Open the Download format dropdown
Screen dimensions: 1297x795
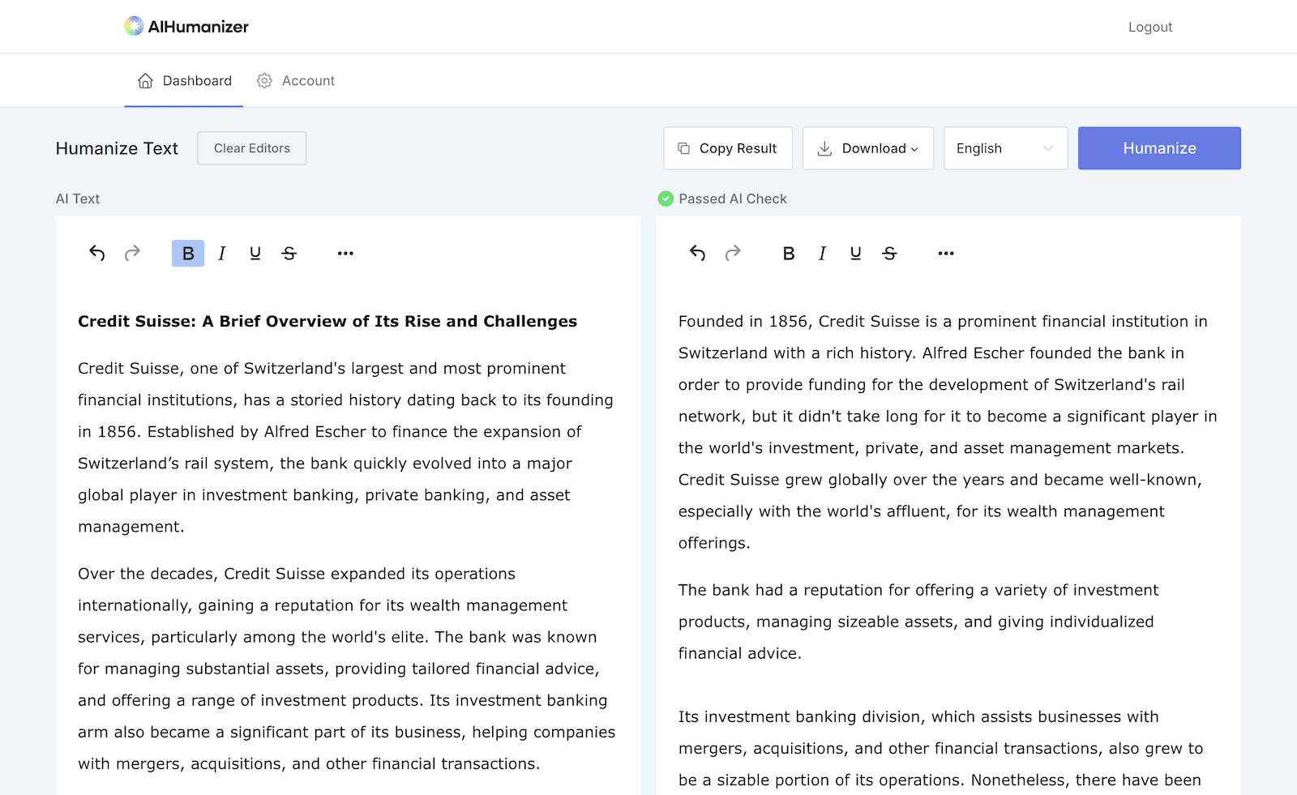point(868,148)
